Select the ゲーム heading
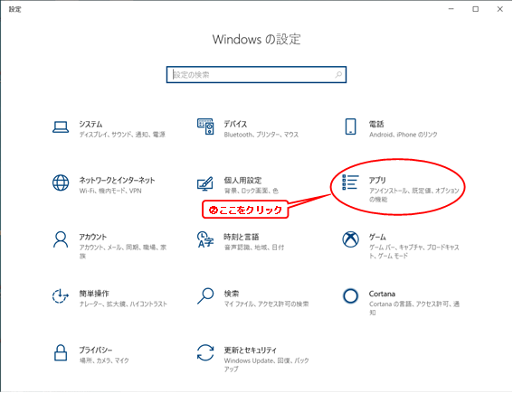 coord(377,237)
